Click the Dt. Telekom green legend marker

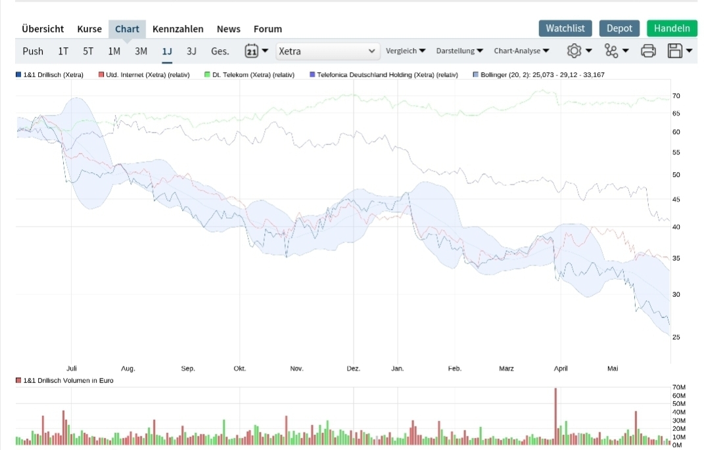[207, 75]
